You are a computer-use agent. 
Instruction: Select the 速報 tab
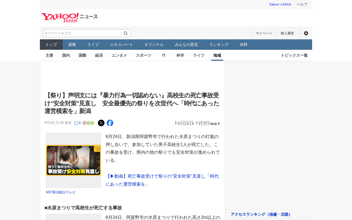pyautogui.click(x=72, y=45)
